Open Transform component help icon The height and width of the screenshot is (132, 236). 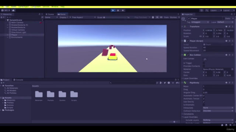tap(226, 26)
